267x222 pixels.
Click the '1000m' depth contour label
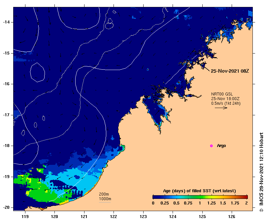[x=105, y=199]
